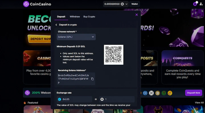The height and width of the screenshot is (113, 205).
Task: Open the star rewards icon in the header
Action: coord(195,4)
